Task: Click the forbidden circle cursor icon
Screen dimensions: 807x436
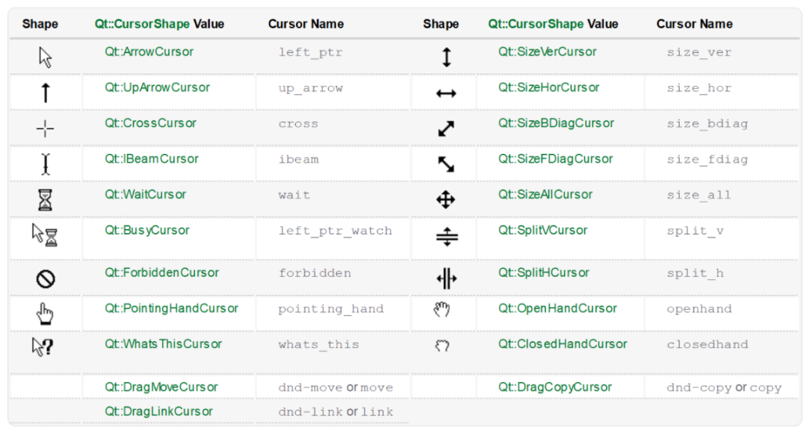Action: point(46,279)
